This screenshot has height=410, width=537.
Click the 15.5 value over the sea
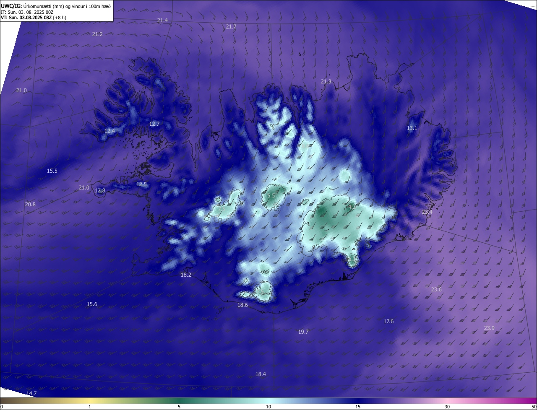pyautogui.click(x=52, y=171)
